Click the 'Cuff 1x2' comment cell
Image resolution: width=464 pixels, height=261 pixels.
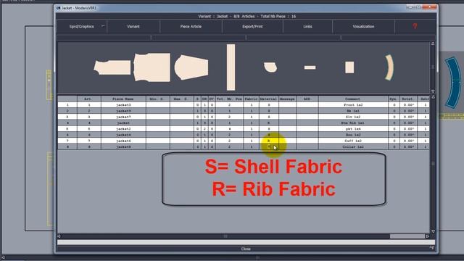(353, 141)
